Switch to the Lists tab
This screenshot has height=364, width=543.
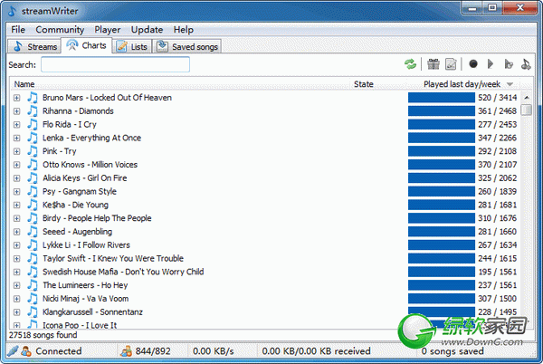click(x=131, y=46)
